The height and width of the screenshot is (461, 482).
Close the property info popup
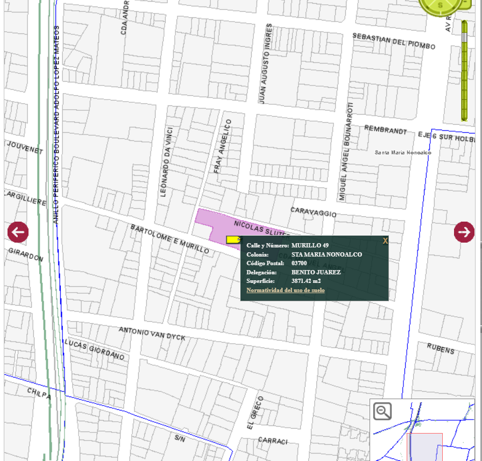pyautogui.click(x=385, y=241)
